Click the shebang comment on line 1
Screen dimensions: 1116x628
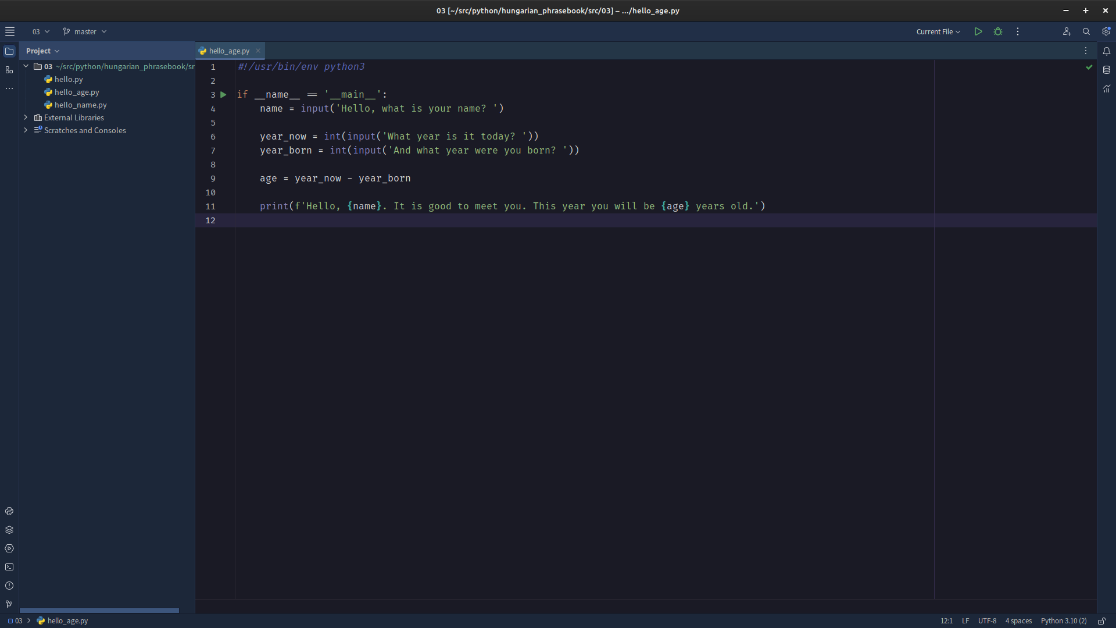(301, 67)
